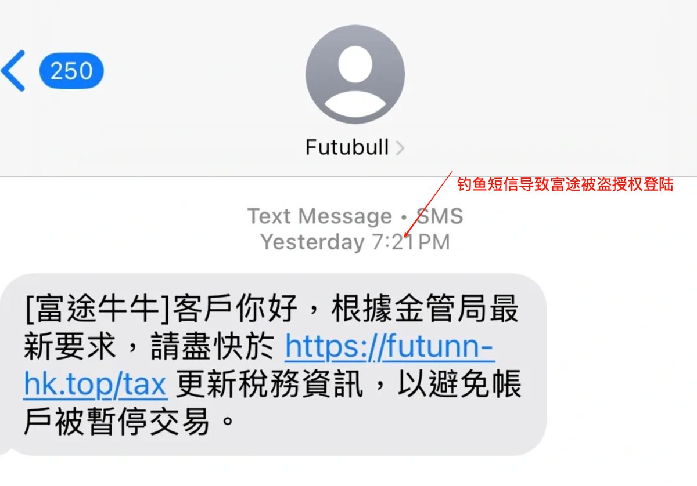Click the red annotation 钓鱼短信导致富途被盗授权登陆
Screen dimensions: 697x486
[566, 185]
